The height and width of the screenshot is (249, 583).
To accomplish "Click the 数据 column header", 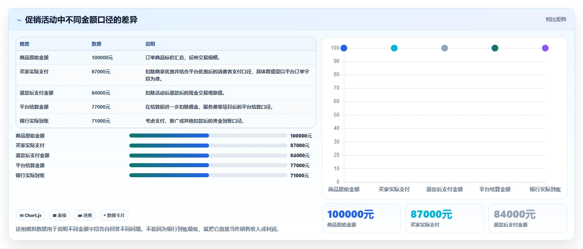I will tap(96, 44).
